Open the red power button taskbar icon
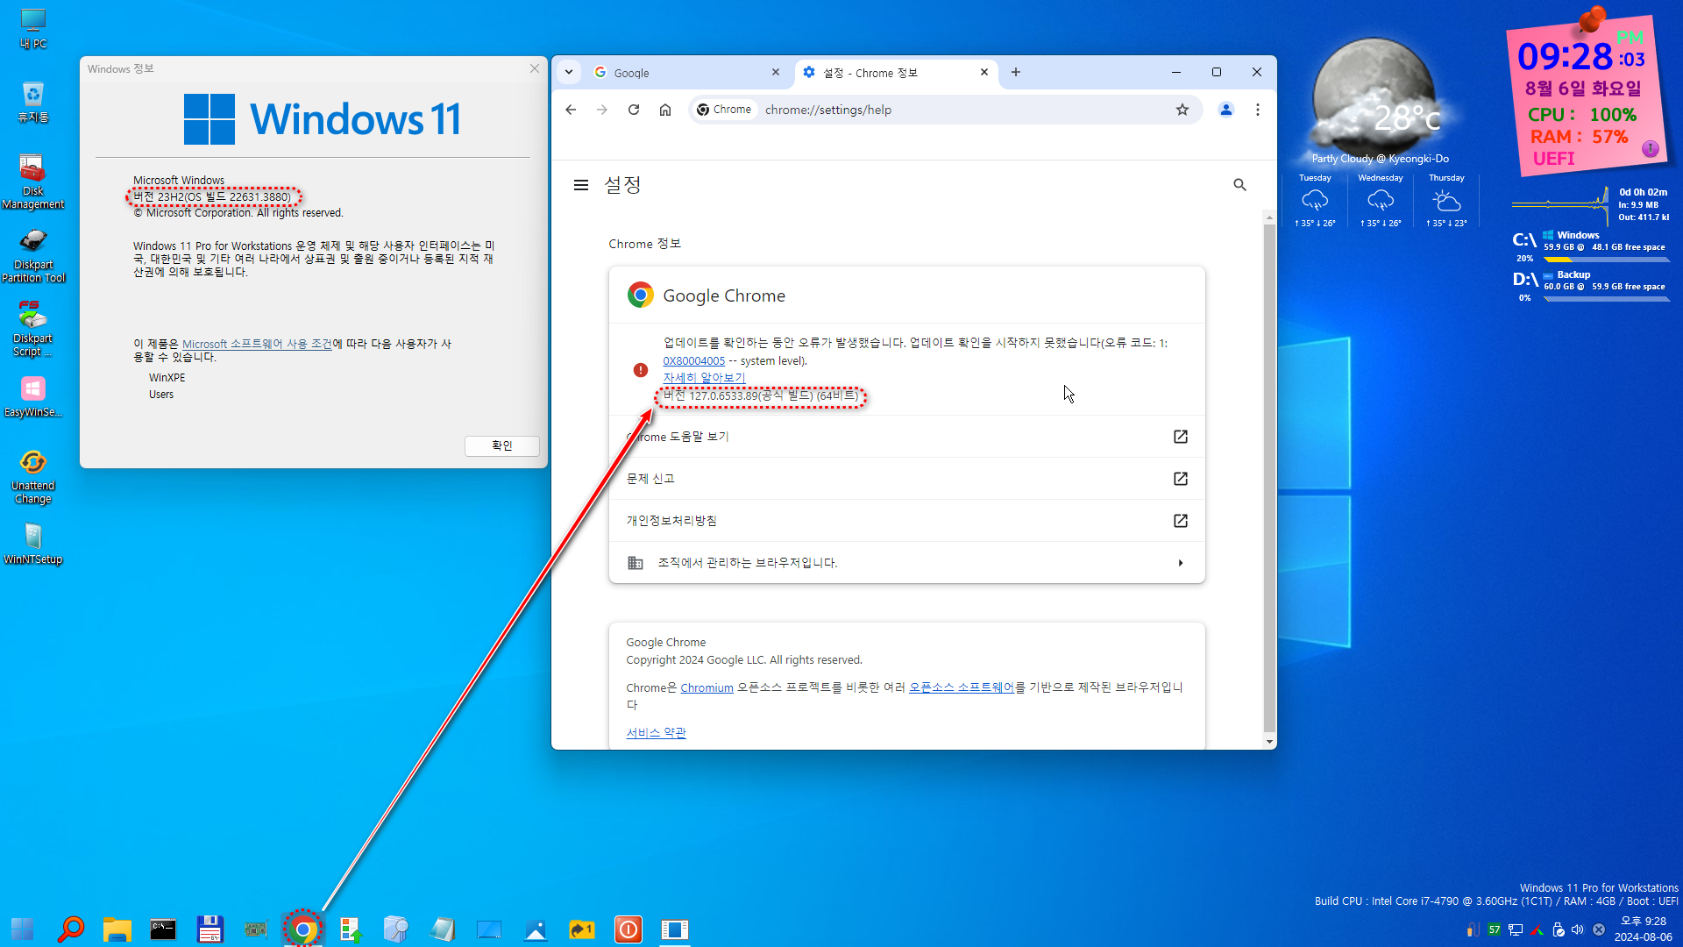This screenshot has width=1683, height=947. (628, 929)
